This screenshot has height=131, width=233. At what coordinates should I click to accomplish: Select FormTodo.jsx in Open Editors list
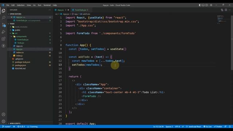coord(28,20)
